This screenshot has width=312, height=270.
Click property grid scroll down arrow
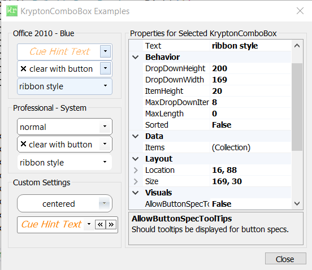pyautogui.click(x=297, y=203)
